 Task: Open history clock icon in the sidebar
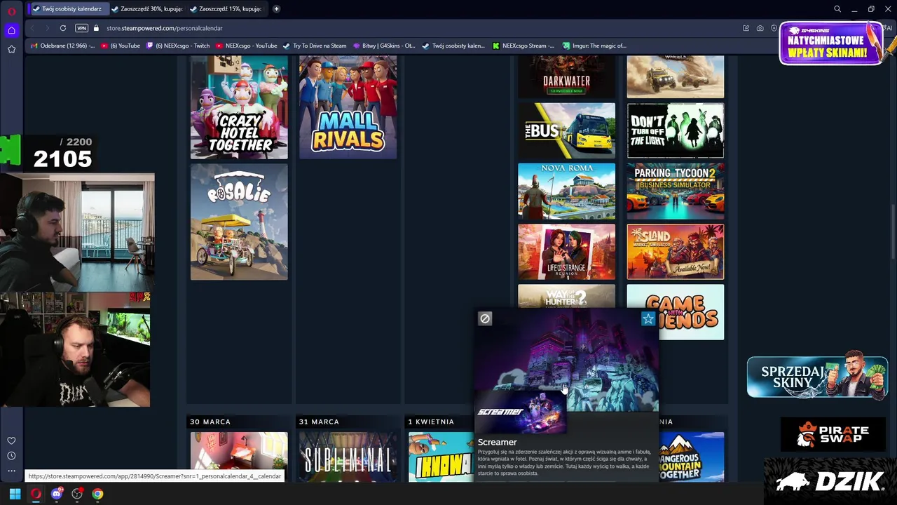pyautogui.click(x=11, y=456)
